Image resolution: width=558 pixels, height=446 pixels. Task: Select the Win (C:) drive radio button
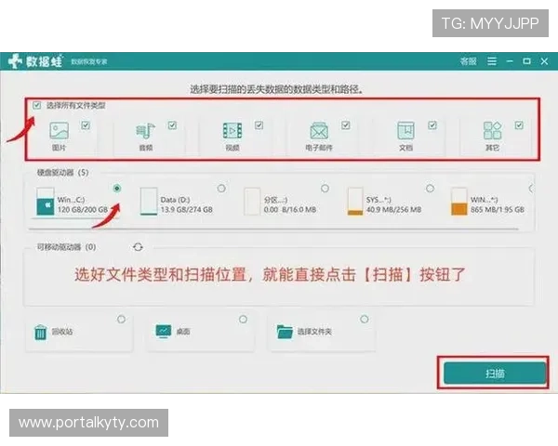coord(117,188)
